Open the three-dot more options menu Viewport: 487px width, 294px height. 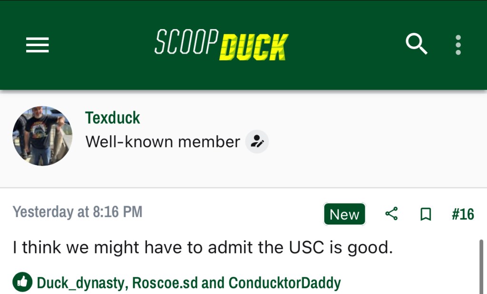point(458,45)
